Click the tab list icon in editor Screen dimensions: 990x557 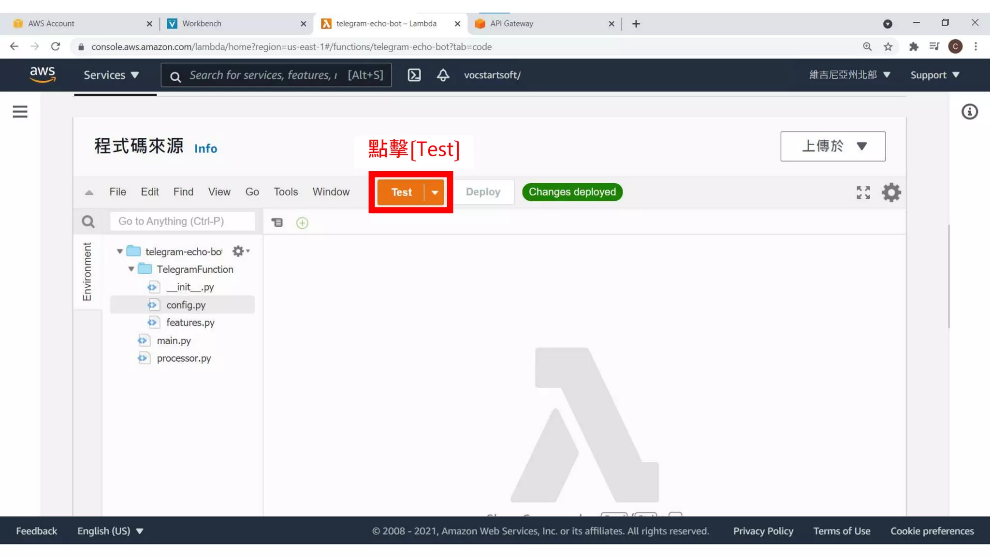pyautogui.click(x=277, y=222)
